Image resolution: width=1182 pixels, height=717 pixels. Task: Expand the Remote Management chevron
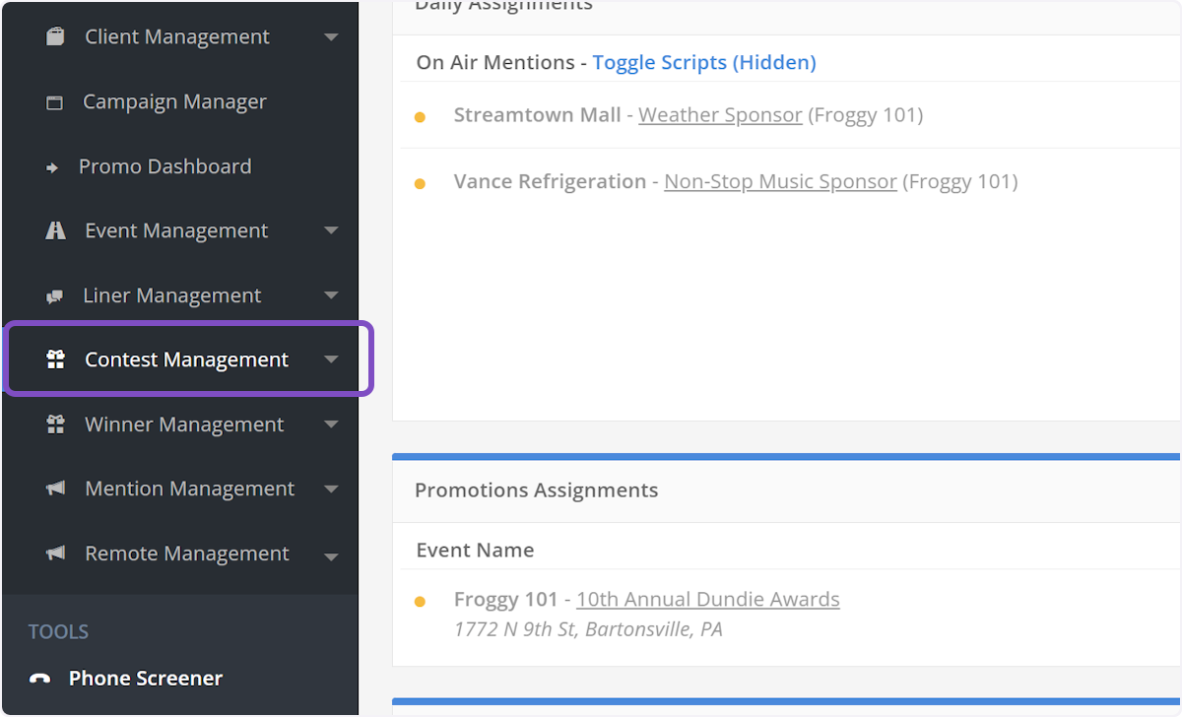coord(332,554)
